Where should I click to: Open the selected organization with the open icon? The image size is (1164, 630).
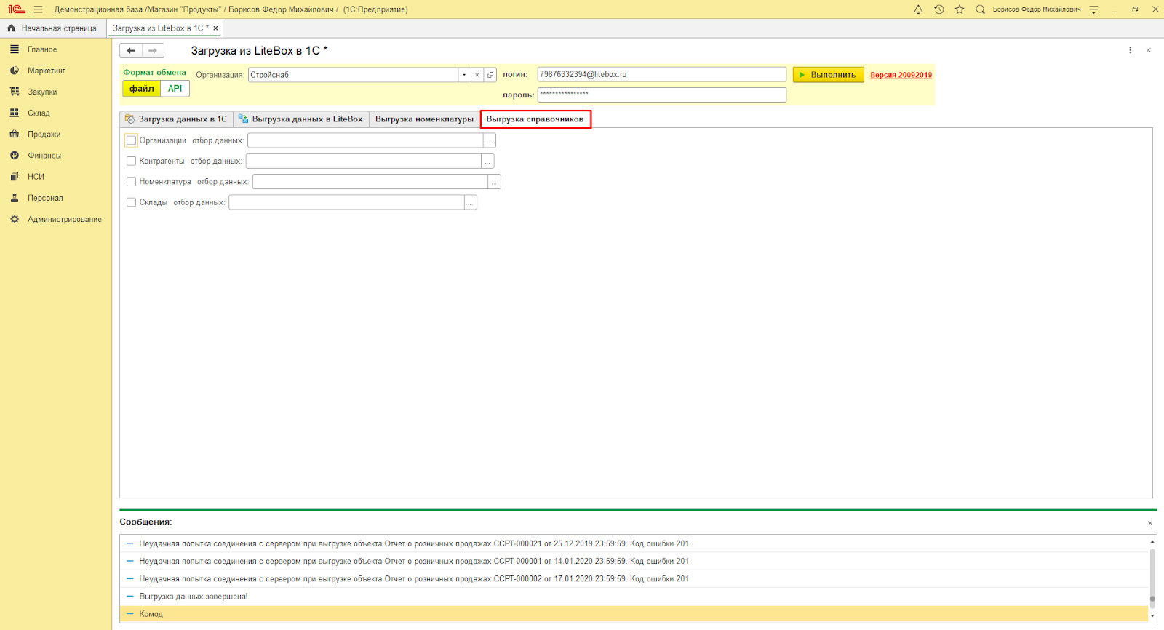click(x=490, y=75)
